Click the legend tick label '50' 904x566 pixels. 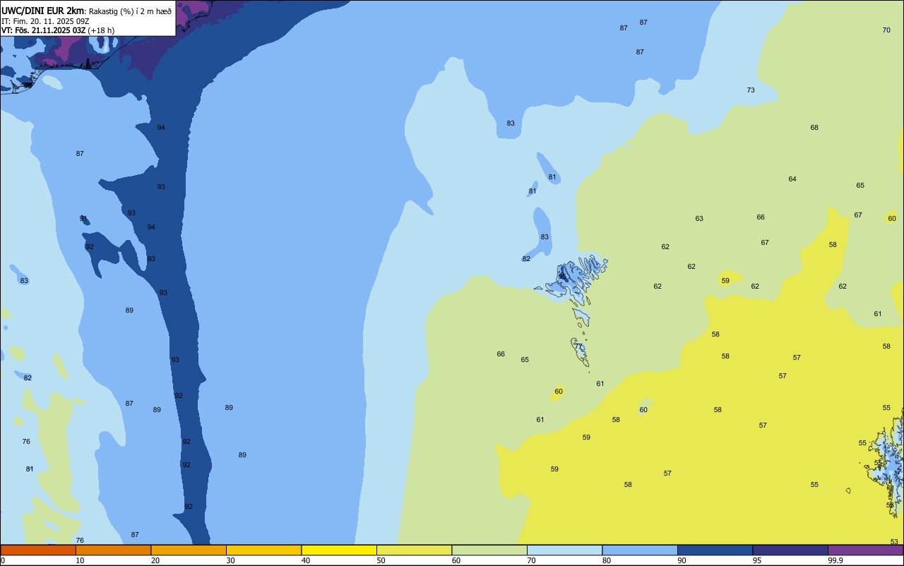click(x=381, y=560)
